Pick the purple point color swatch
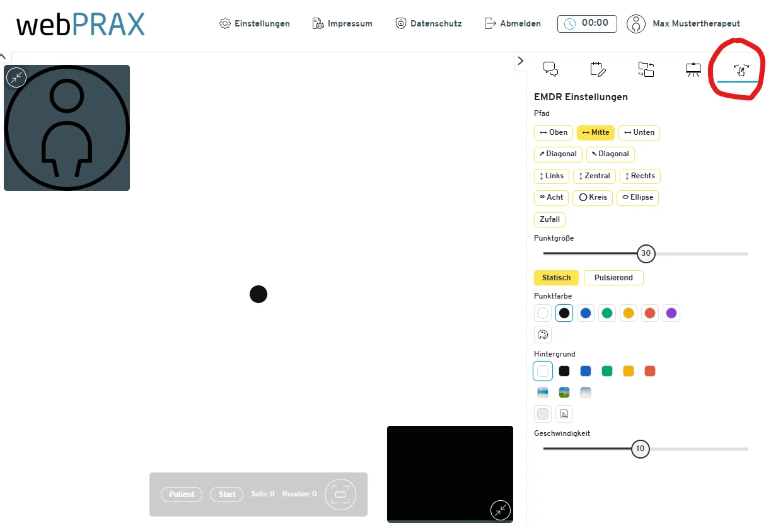 [671, 313]
